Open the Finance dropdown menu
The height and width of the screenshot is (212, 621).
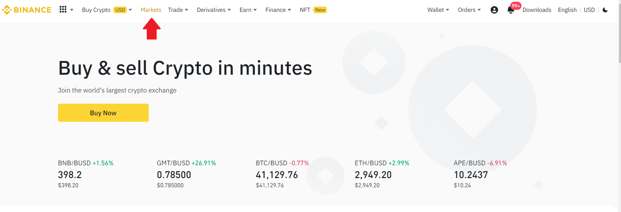pyautogui.click(x=278, y=10)
